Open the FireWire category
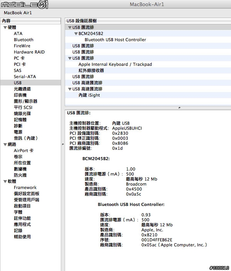Image resolution: width=231 pixels, height=271 pixels. point(22,46)
